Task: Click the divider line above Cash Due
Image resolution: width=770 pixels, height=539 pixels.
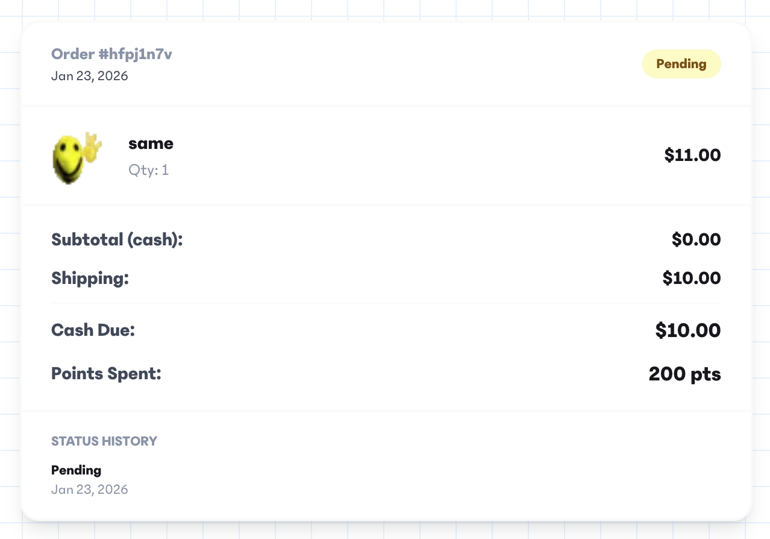Action: point(386,303)
